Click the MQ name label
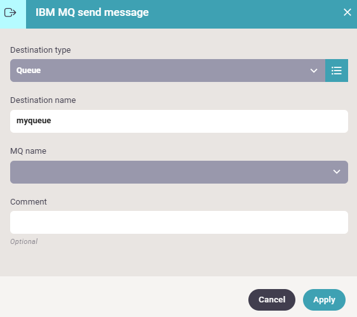Screen dimensions: 357x317 (x=28, y=151)
